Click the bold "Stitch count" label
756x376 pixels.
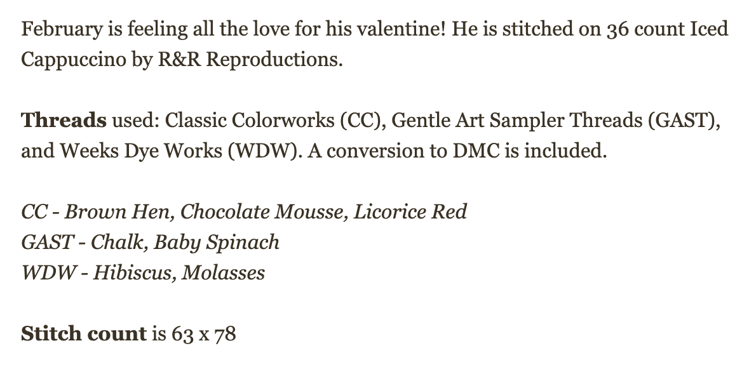point(83,333)
